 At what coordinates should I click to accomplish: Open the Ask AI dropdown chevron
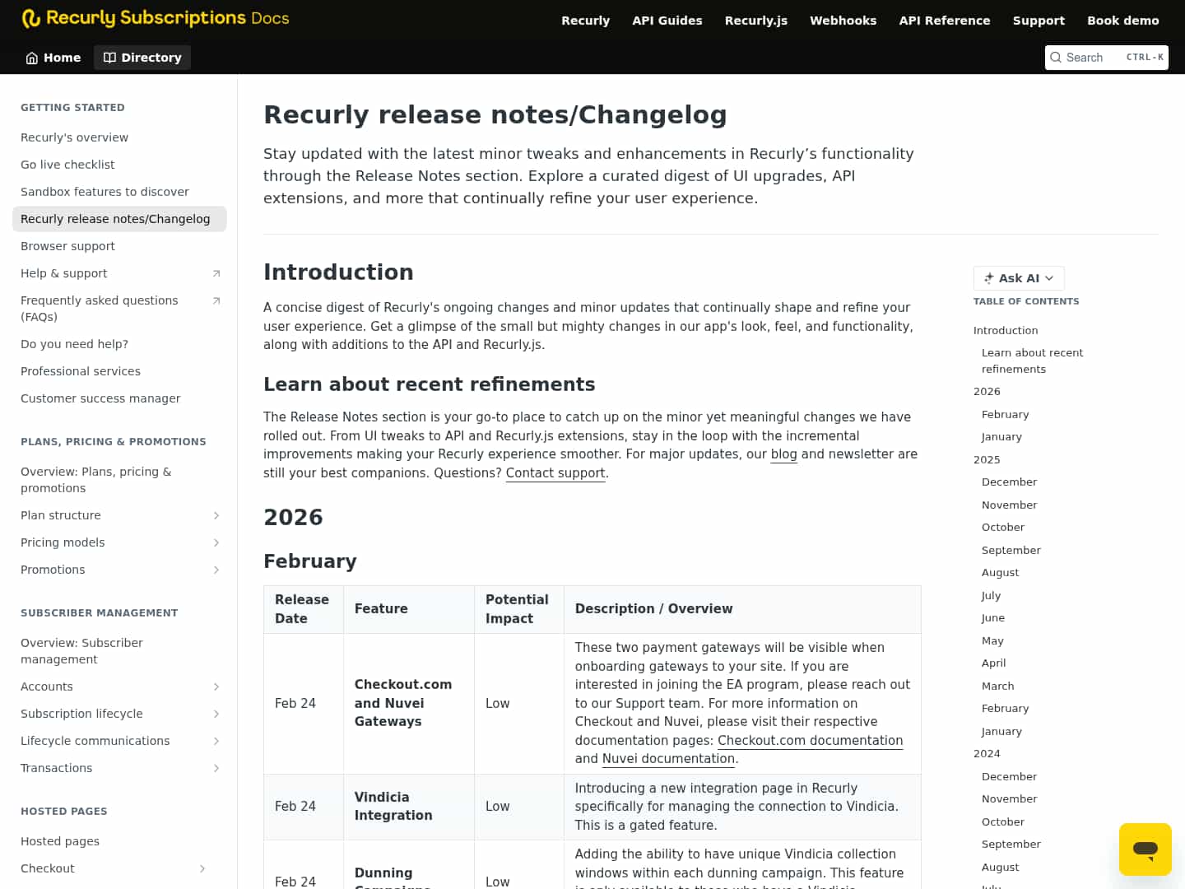(x=1050, y=278)
